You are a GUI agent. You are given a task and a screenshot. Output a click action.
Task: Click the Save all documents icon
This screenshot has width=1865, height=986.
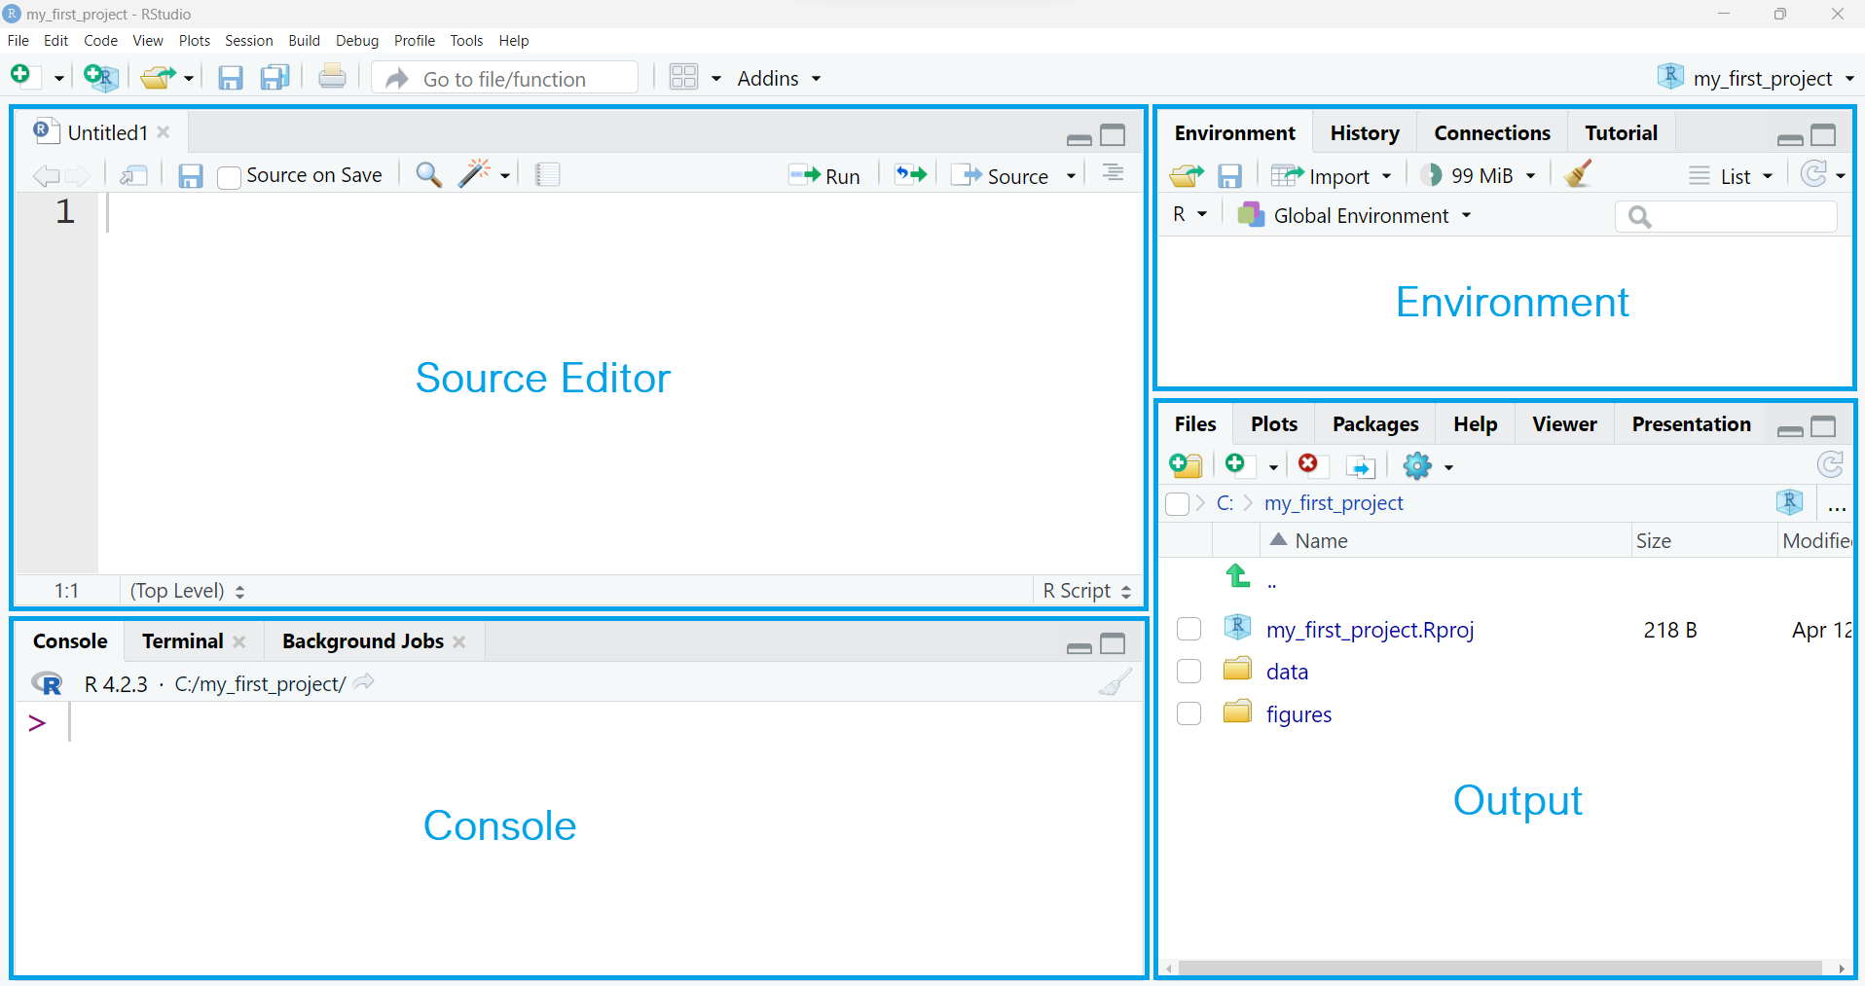275,77
